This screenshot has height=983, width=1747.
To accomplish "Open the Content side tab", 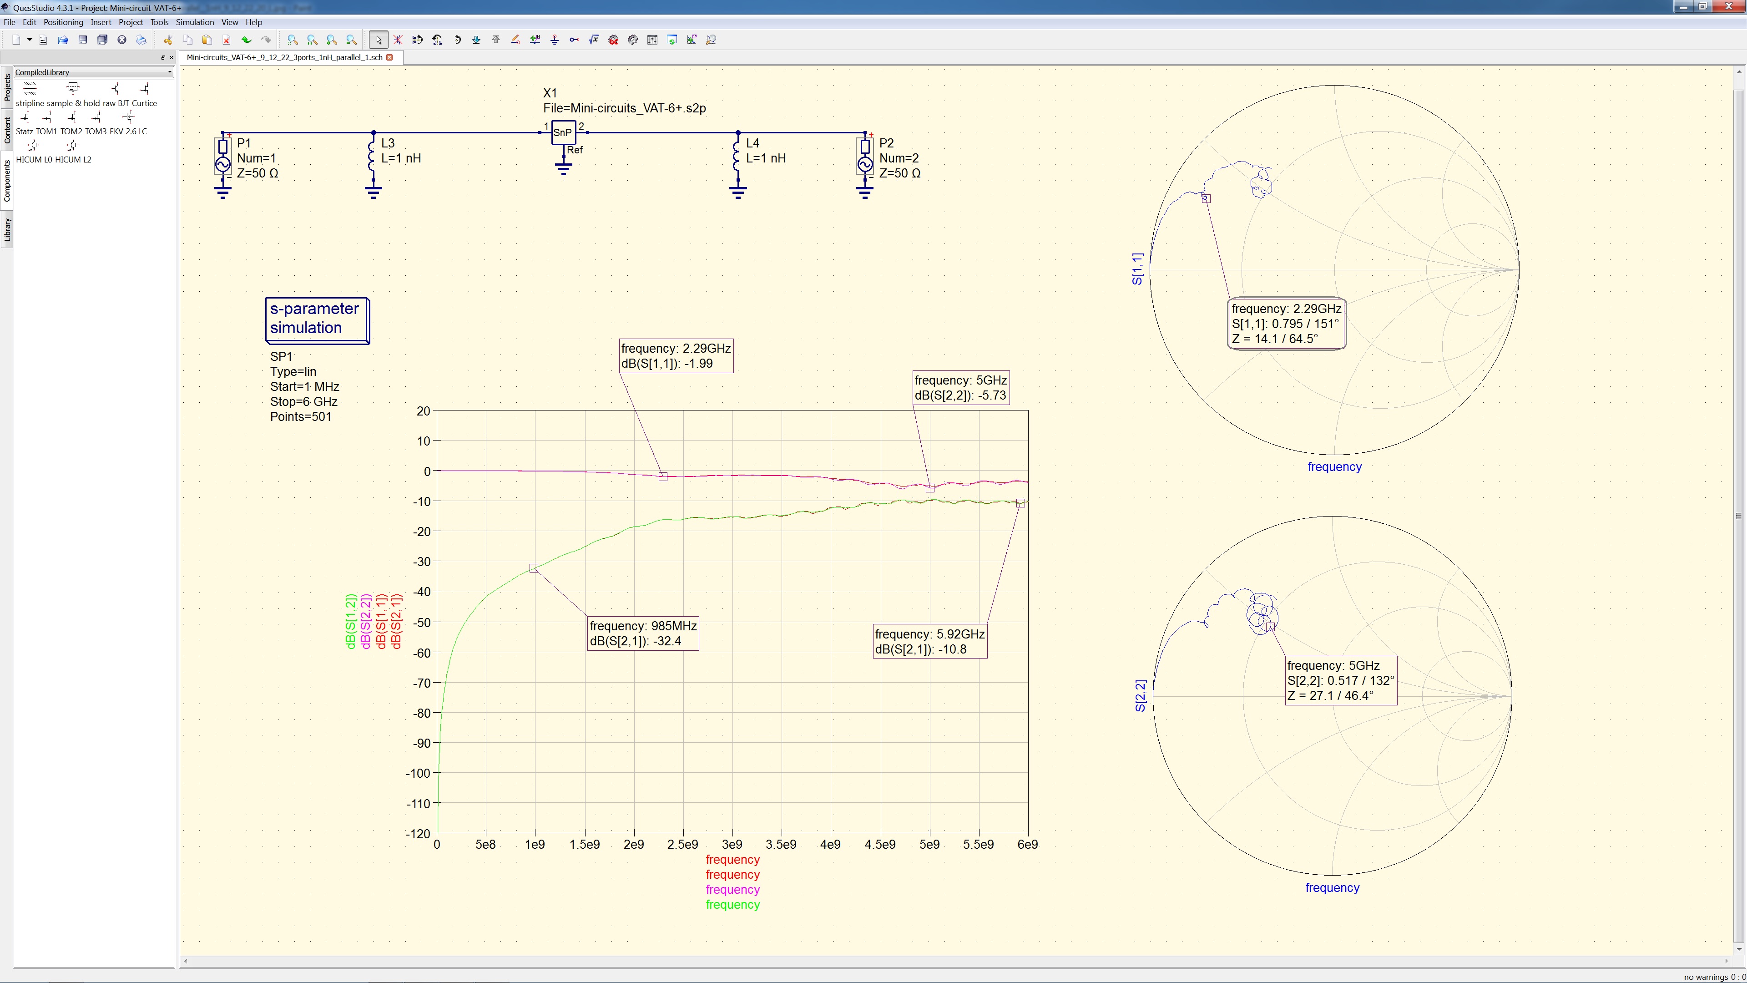I will pos(7,130).
